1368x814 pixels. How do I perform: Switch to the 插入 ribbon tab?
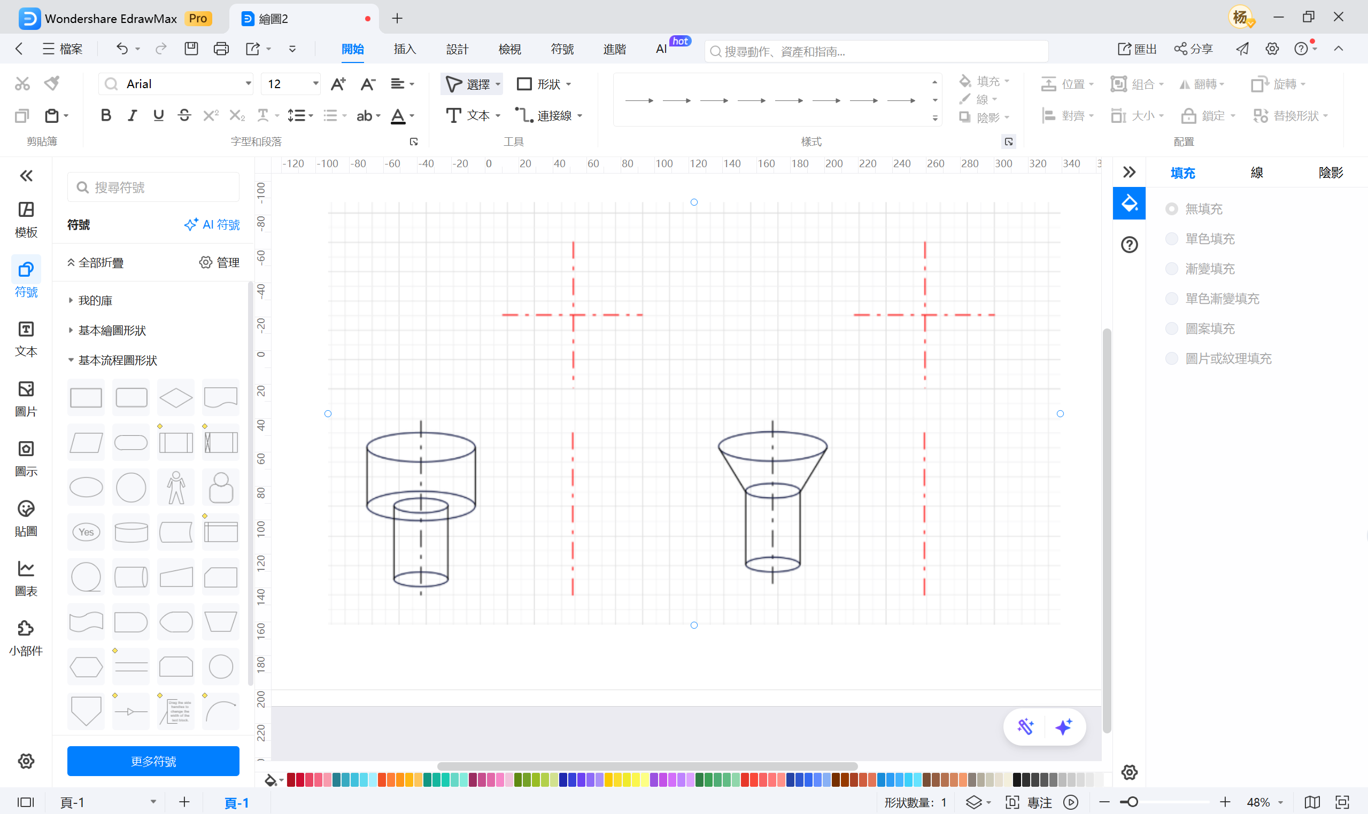[x=405, y=49]
